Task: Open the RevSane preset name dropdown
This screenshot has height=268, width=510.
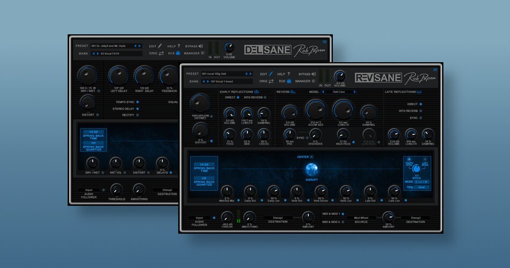Action: (222, 73)
